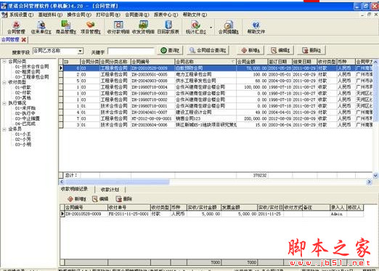Select row with contract ZH-20030501-0005
Screen dimensions: 379x271
point(216,75)
